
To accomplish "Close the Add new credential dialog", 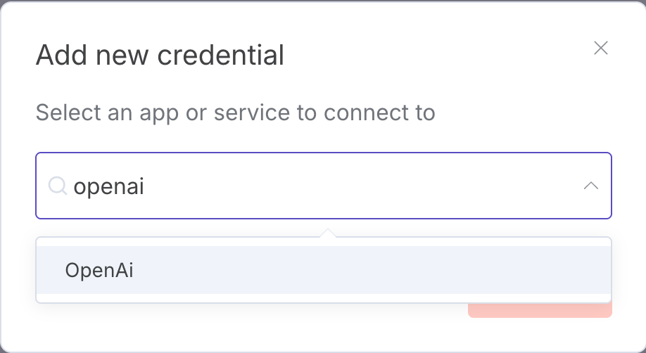I will (600, 48).
